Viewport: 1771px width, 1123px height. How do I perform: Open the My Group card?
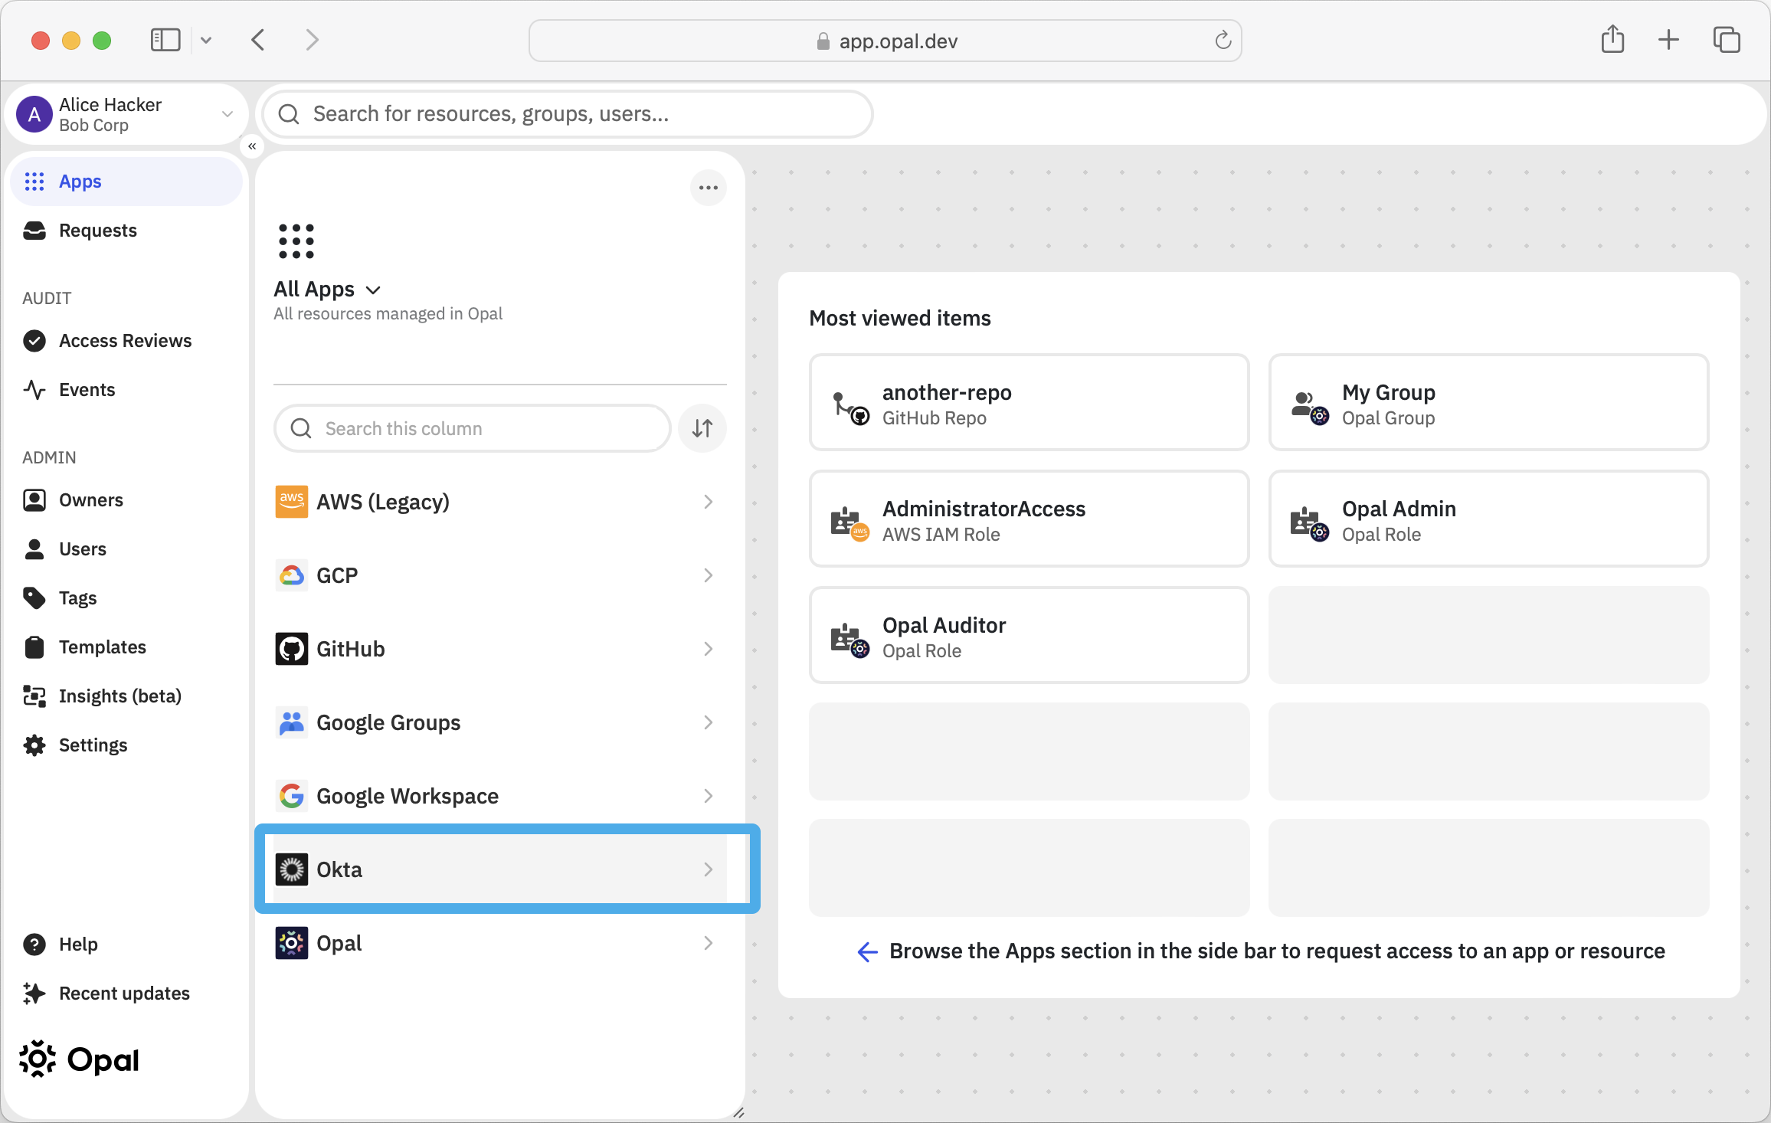click(1489, 402)
